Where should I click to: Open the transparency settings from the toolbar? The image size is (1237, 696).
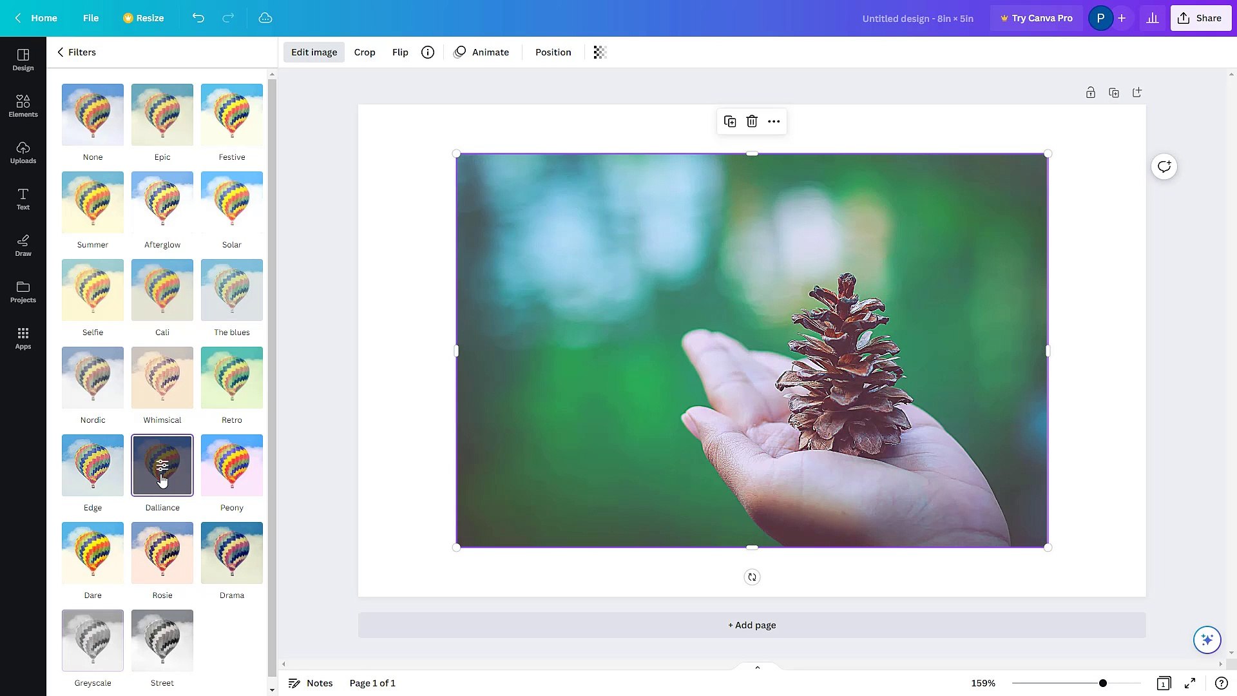click(x=599, y=52)
